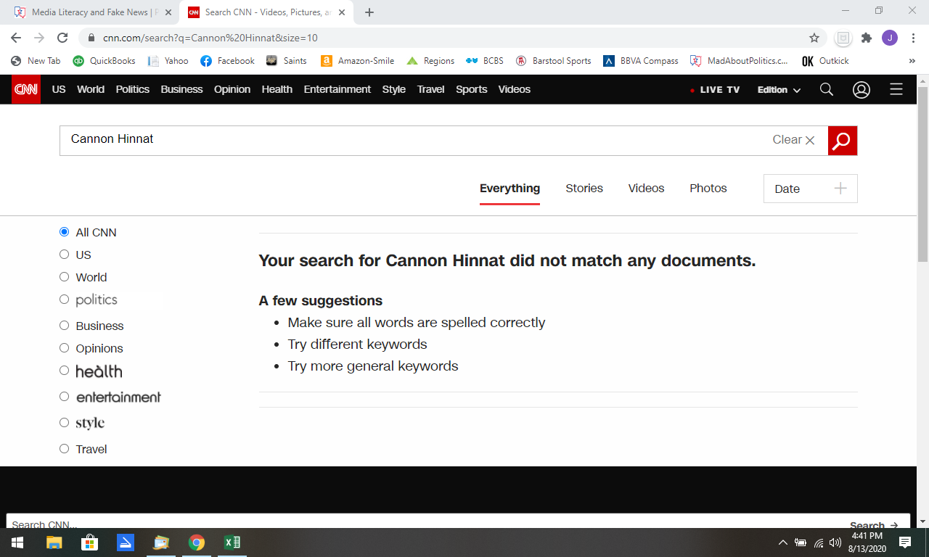Show more bookmarks with the double chevron
This screenshot has height=557, width=929.
(x=912, y=61)
